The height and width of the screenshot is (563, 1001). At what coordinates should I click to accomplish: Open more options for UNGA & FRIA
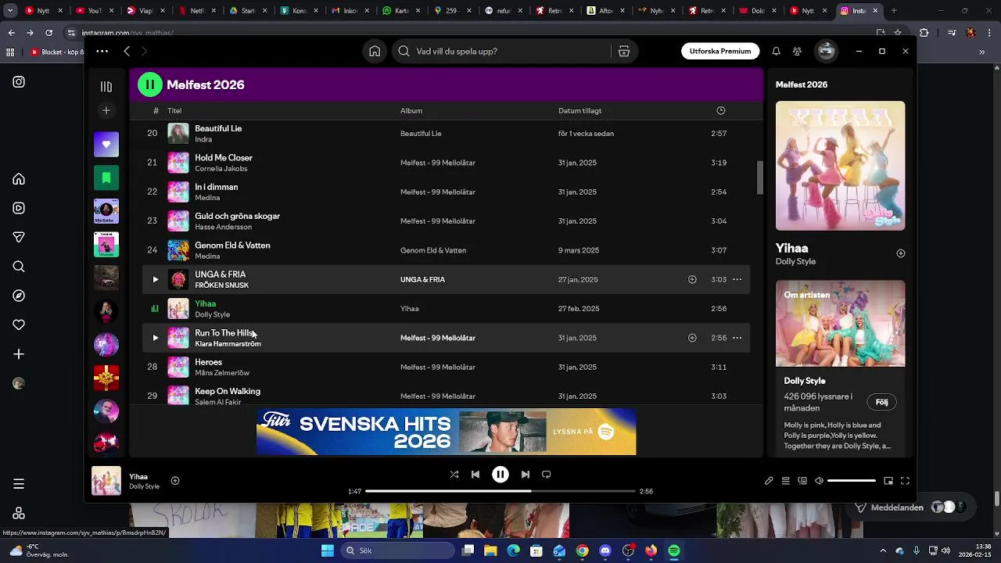pos(737,279)
